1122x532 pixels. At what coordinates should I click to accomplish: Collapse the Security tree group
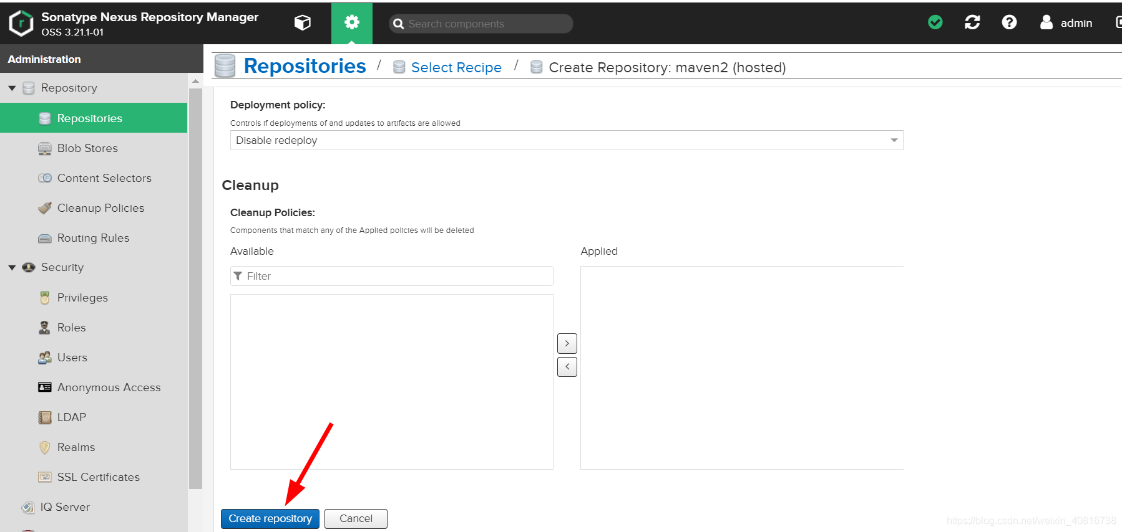[12, 268]
